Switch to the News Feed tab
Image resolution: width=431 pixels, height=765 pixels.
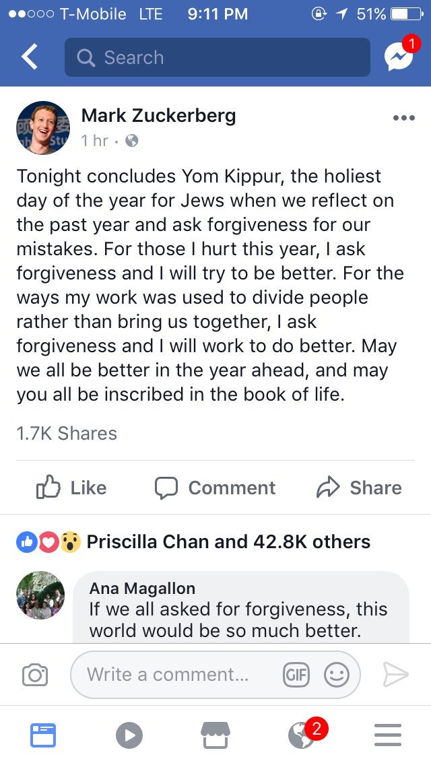[43, 735]
